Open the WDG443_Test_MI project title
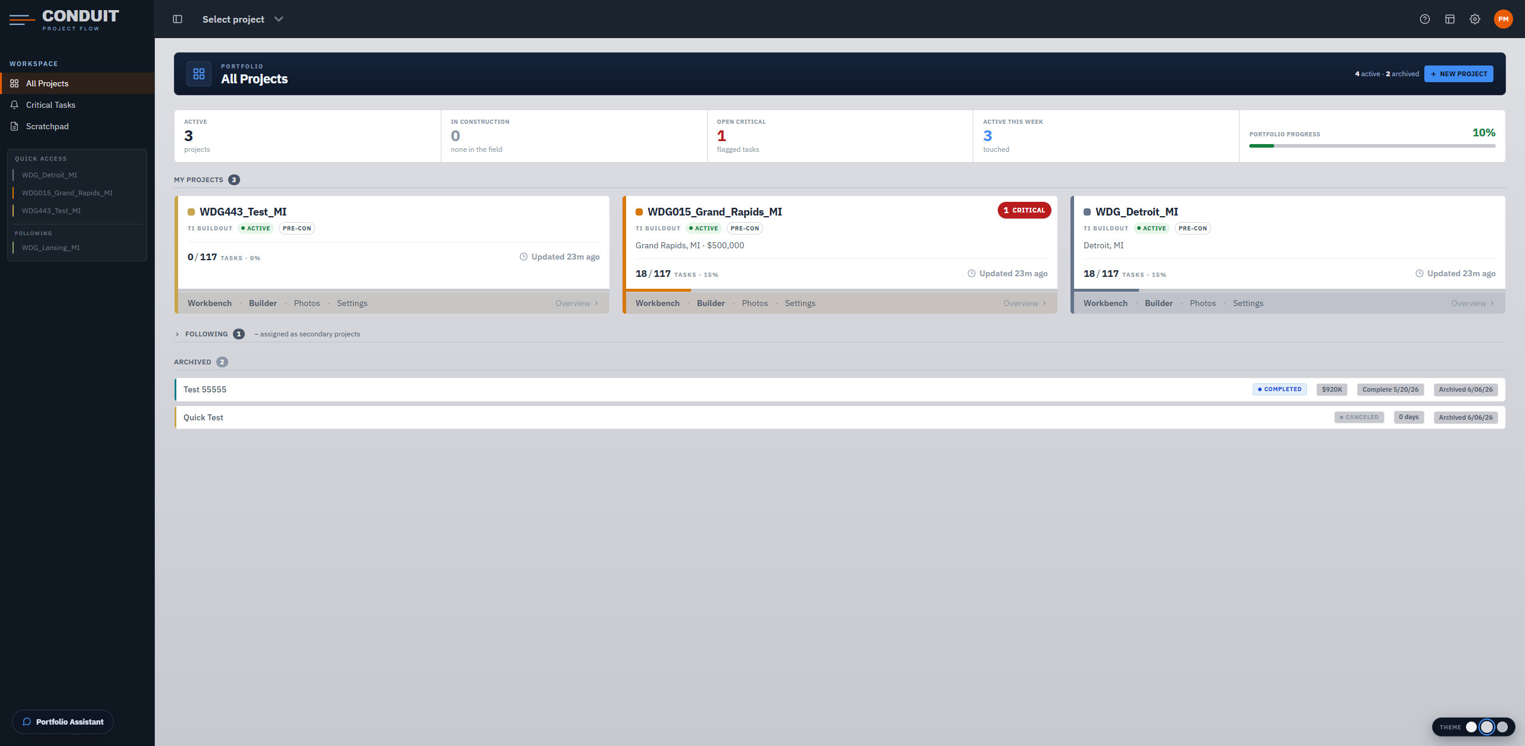Viewport: 1525px width, 746px height. click(x=243, y=212)
